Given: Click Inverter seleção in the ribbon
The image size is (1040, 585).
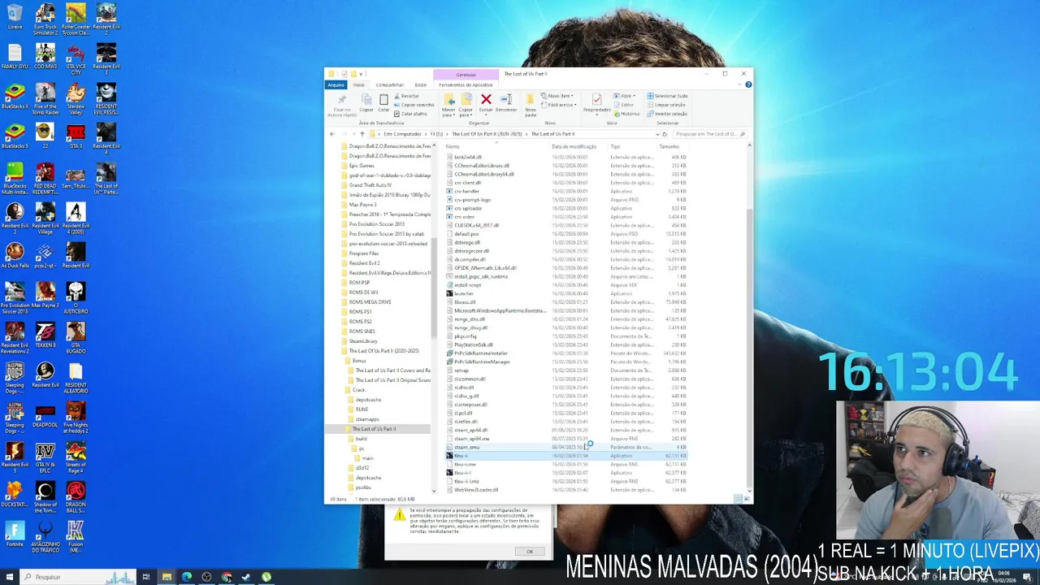Looking at the screenshot, I should click(x=668, y=114).
